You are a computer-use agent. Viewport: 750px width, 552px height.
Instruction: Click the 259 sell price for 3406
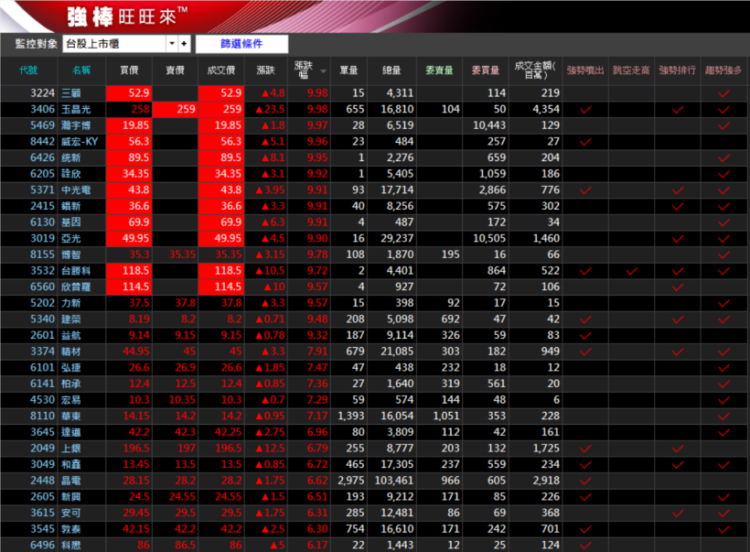(x=175, y=109)
